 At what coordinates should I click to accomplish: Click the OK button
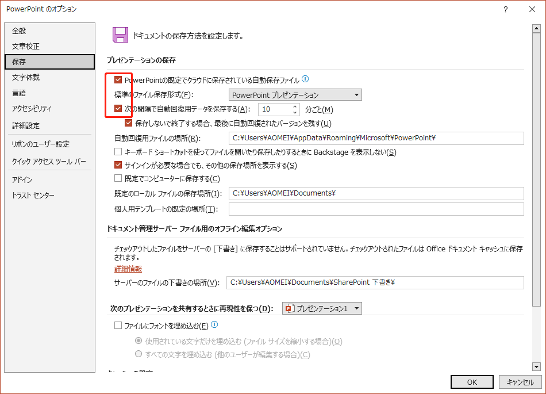tap(472, 382)
